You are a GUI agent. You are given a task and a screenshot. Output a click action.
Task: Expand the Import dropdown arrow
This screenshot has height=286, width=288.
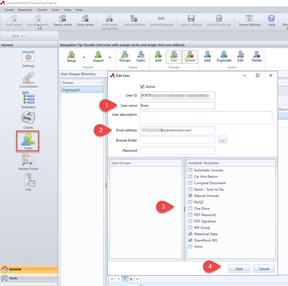(x=110, y=57)
